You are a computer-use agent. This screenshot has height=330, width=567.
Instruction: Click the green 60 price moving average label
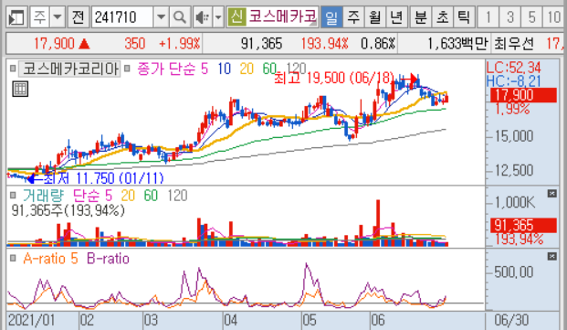pos(269,69)
